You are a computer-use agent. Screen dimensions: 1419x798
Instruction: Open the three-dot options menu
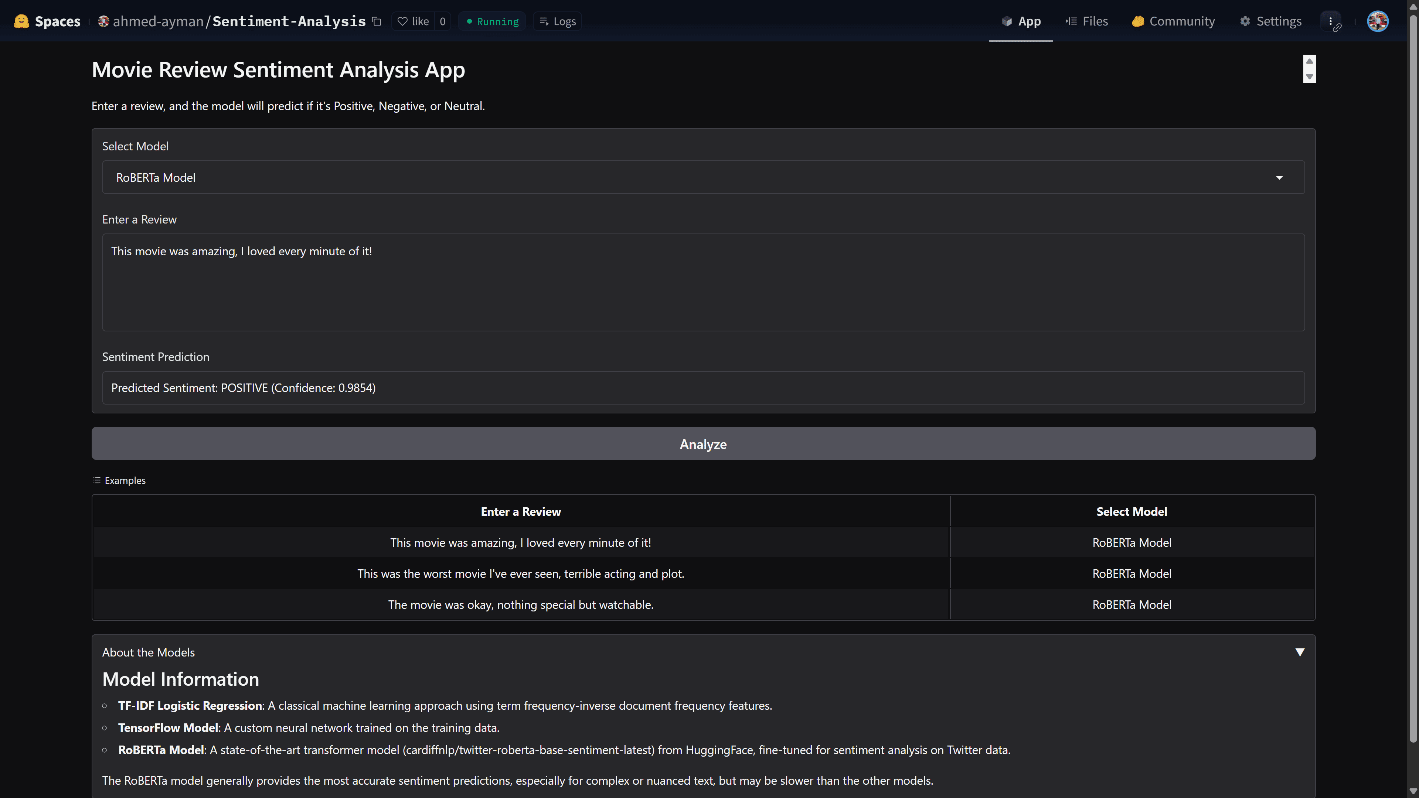click(1330, 21)
